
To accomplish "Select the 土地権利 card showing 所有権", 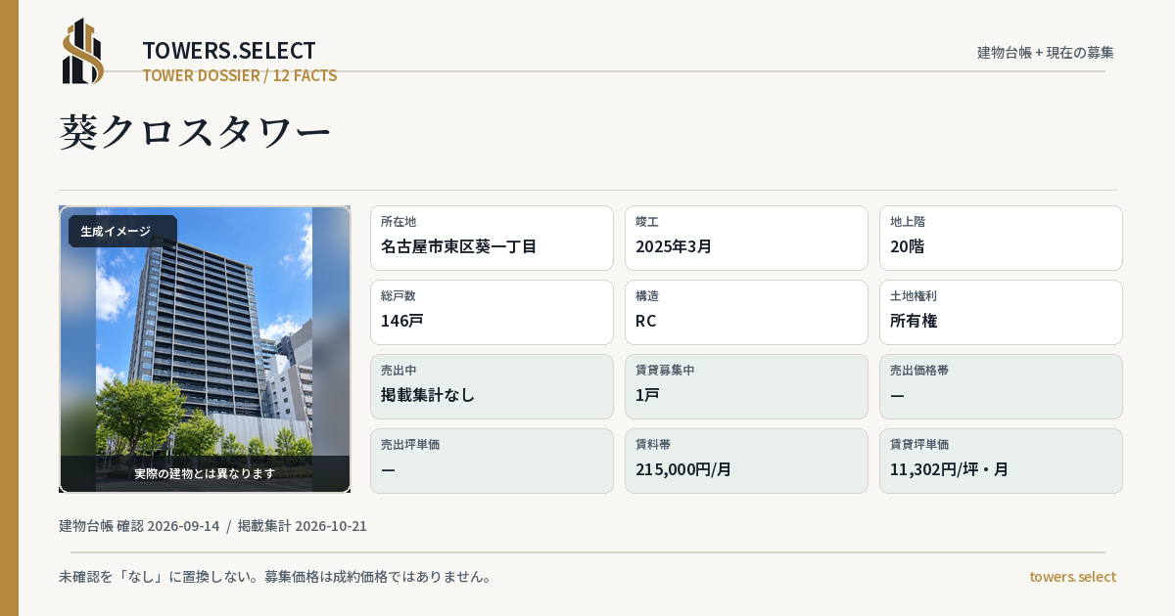I will click(1001, 312).
